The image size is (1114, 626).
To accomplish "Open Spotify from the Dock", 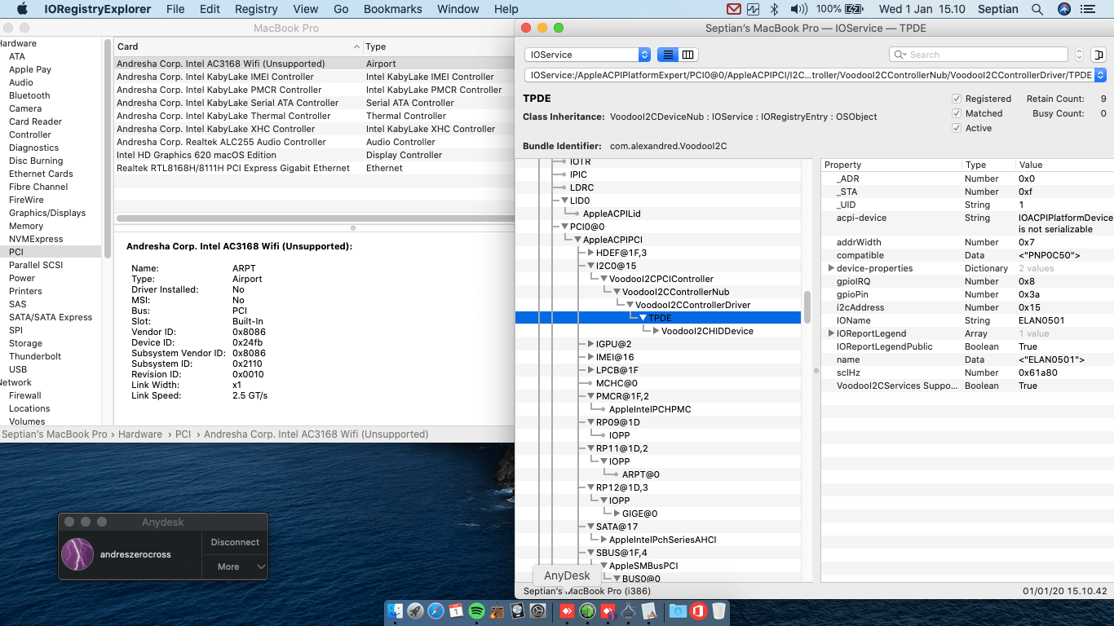I will (x=477, y=611).
